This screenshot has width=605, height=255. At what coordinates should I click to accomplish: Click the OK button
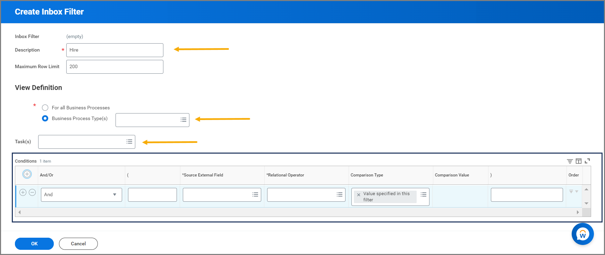click(x=34, y=244)
